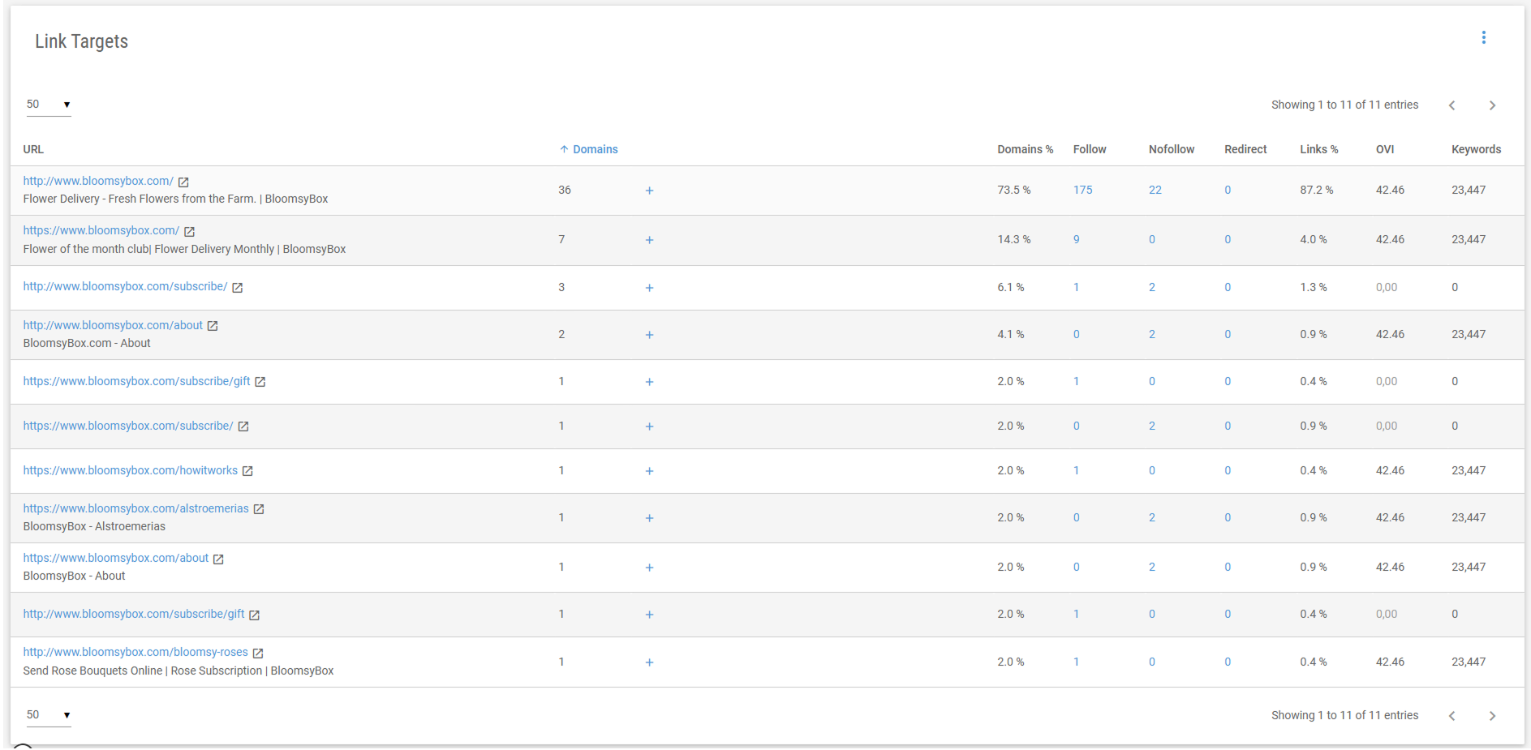Go to previous page using bottom arrow
Screen dimensions: 1531x750
tap(1452, 716)
